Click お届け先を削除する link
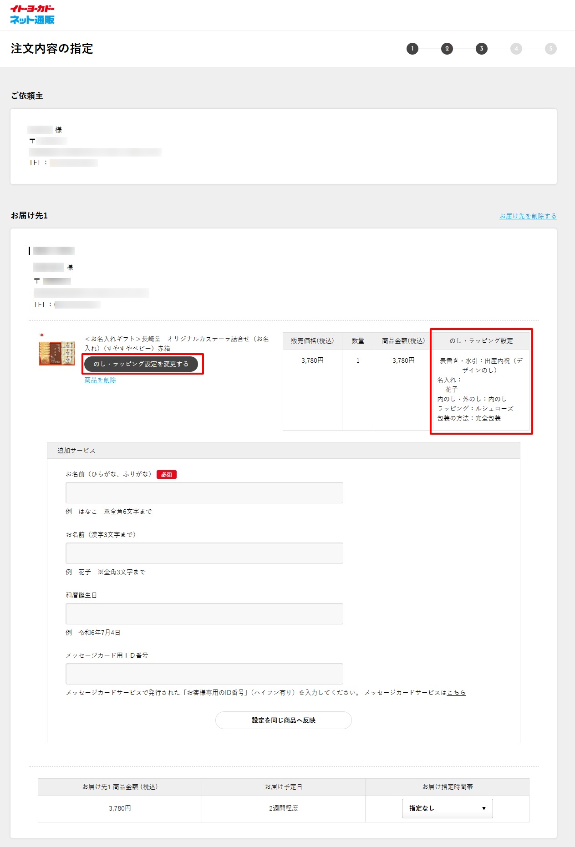Screen dimensions: 575x847 tap(528, 216)
